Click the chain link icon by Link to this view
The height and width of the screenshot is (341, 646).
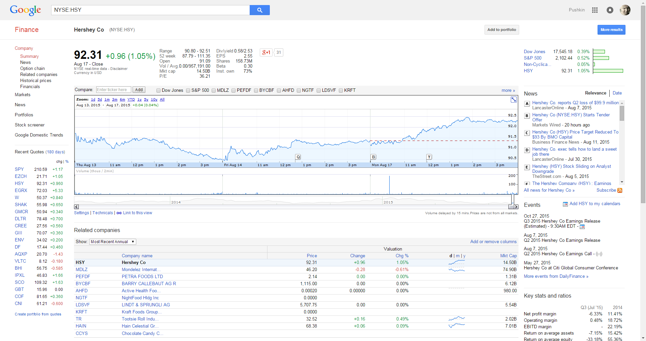pos(119,213)
